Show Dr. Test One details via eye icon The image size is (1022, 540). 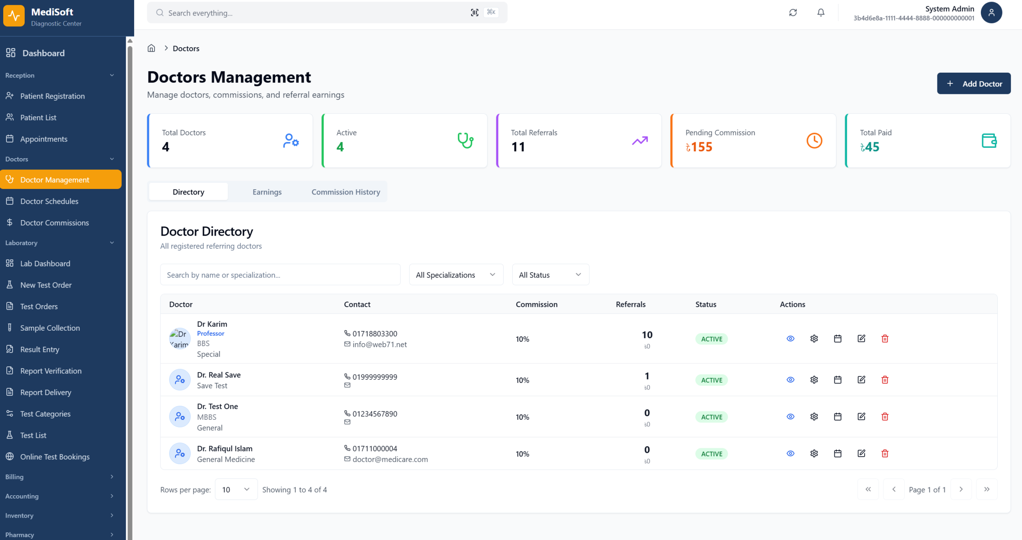pos(790,417)
